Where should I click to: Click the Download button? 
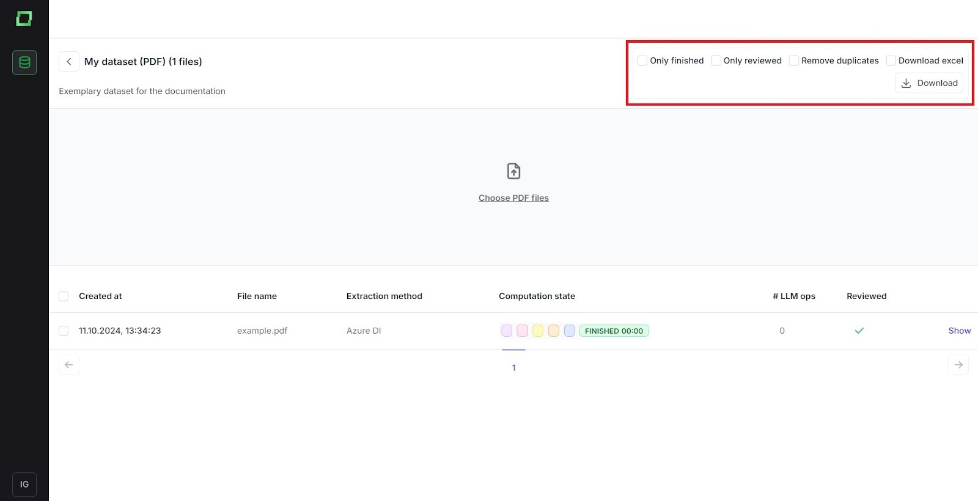(x=929, y=83)
